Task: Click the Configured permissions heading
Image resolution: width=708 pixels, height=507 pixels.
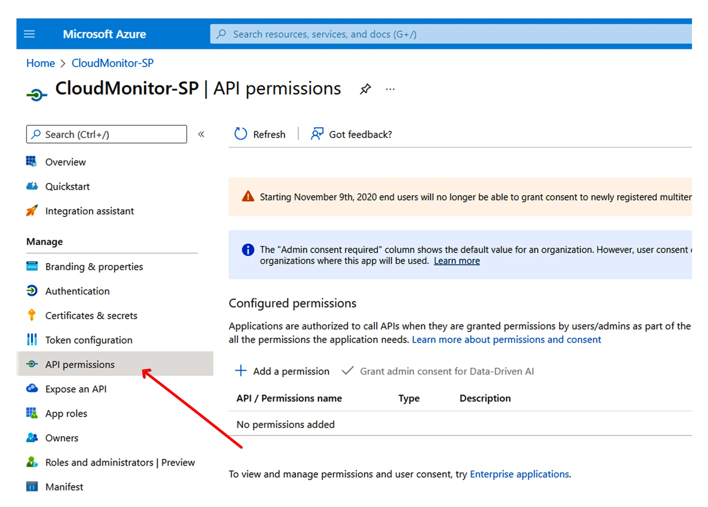Action: click(292, 303)
